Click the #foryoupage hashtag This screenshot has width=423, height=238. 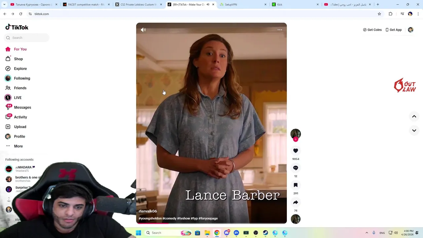208,218
